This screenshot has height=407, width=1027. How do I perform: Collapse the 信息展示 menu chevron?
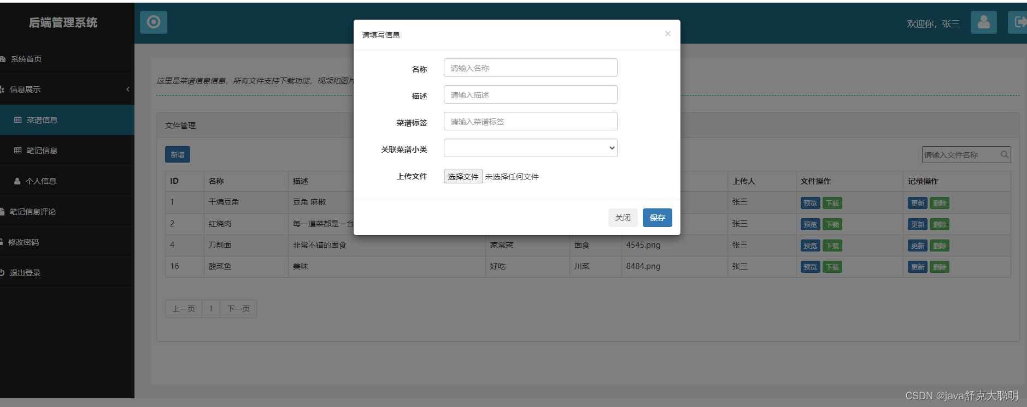[128, 89]
